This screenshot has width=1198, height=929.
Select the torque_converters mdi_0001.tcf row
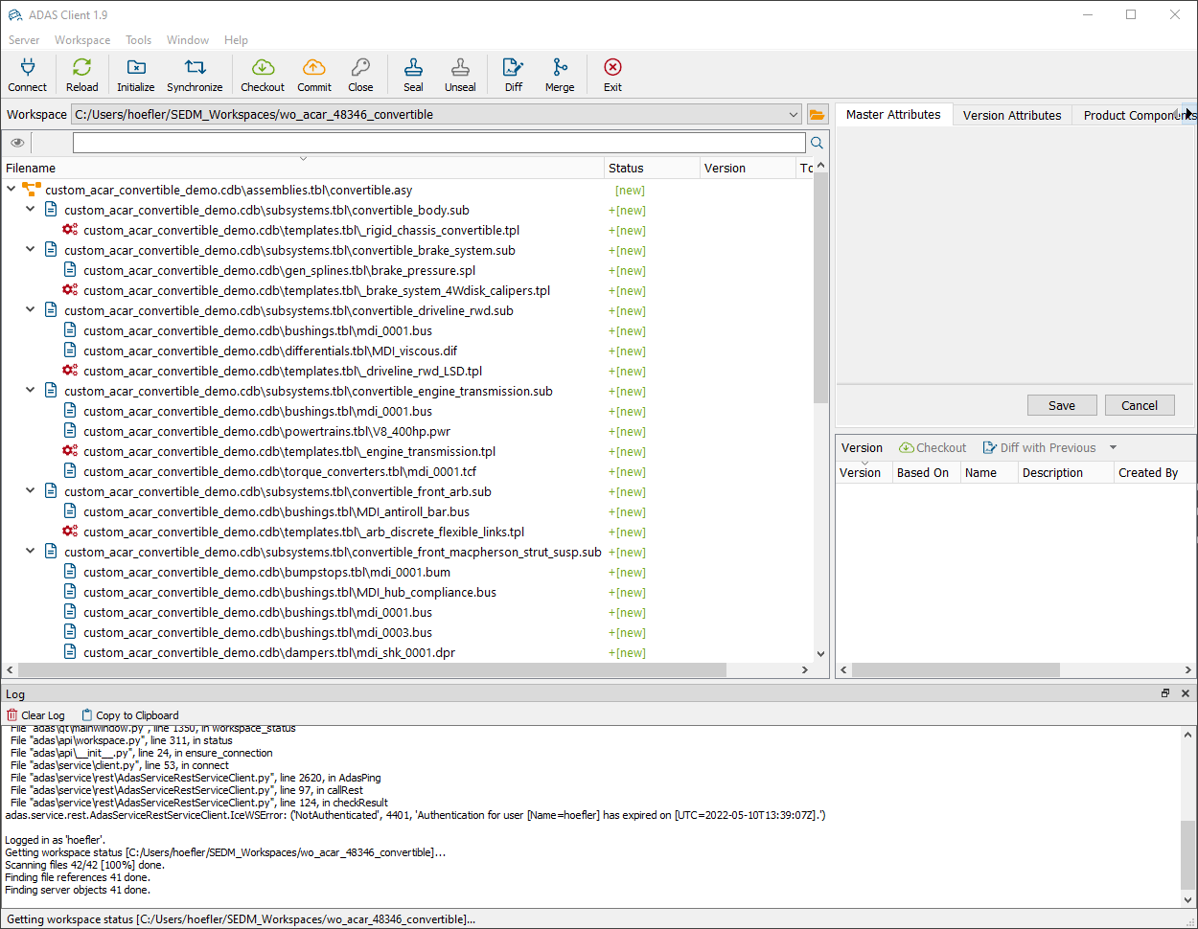pyautogui.click(x=407, y=471)
